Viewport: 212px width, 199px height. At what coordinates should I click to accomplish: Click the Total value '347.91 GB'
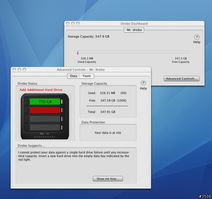tap(108, 112)
